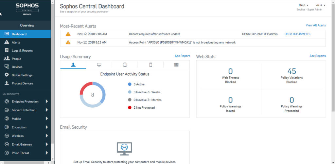335x164 pixels.
Task: Expand the Server Protection arrow
Action: [47, 110]
